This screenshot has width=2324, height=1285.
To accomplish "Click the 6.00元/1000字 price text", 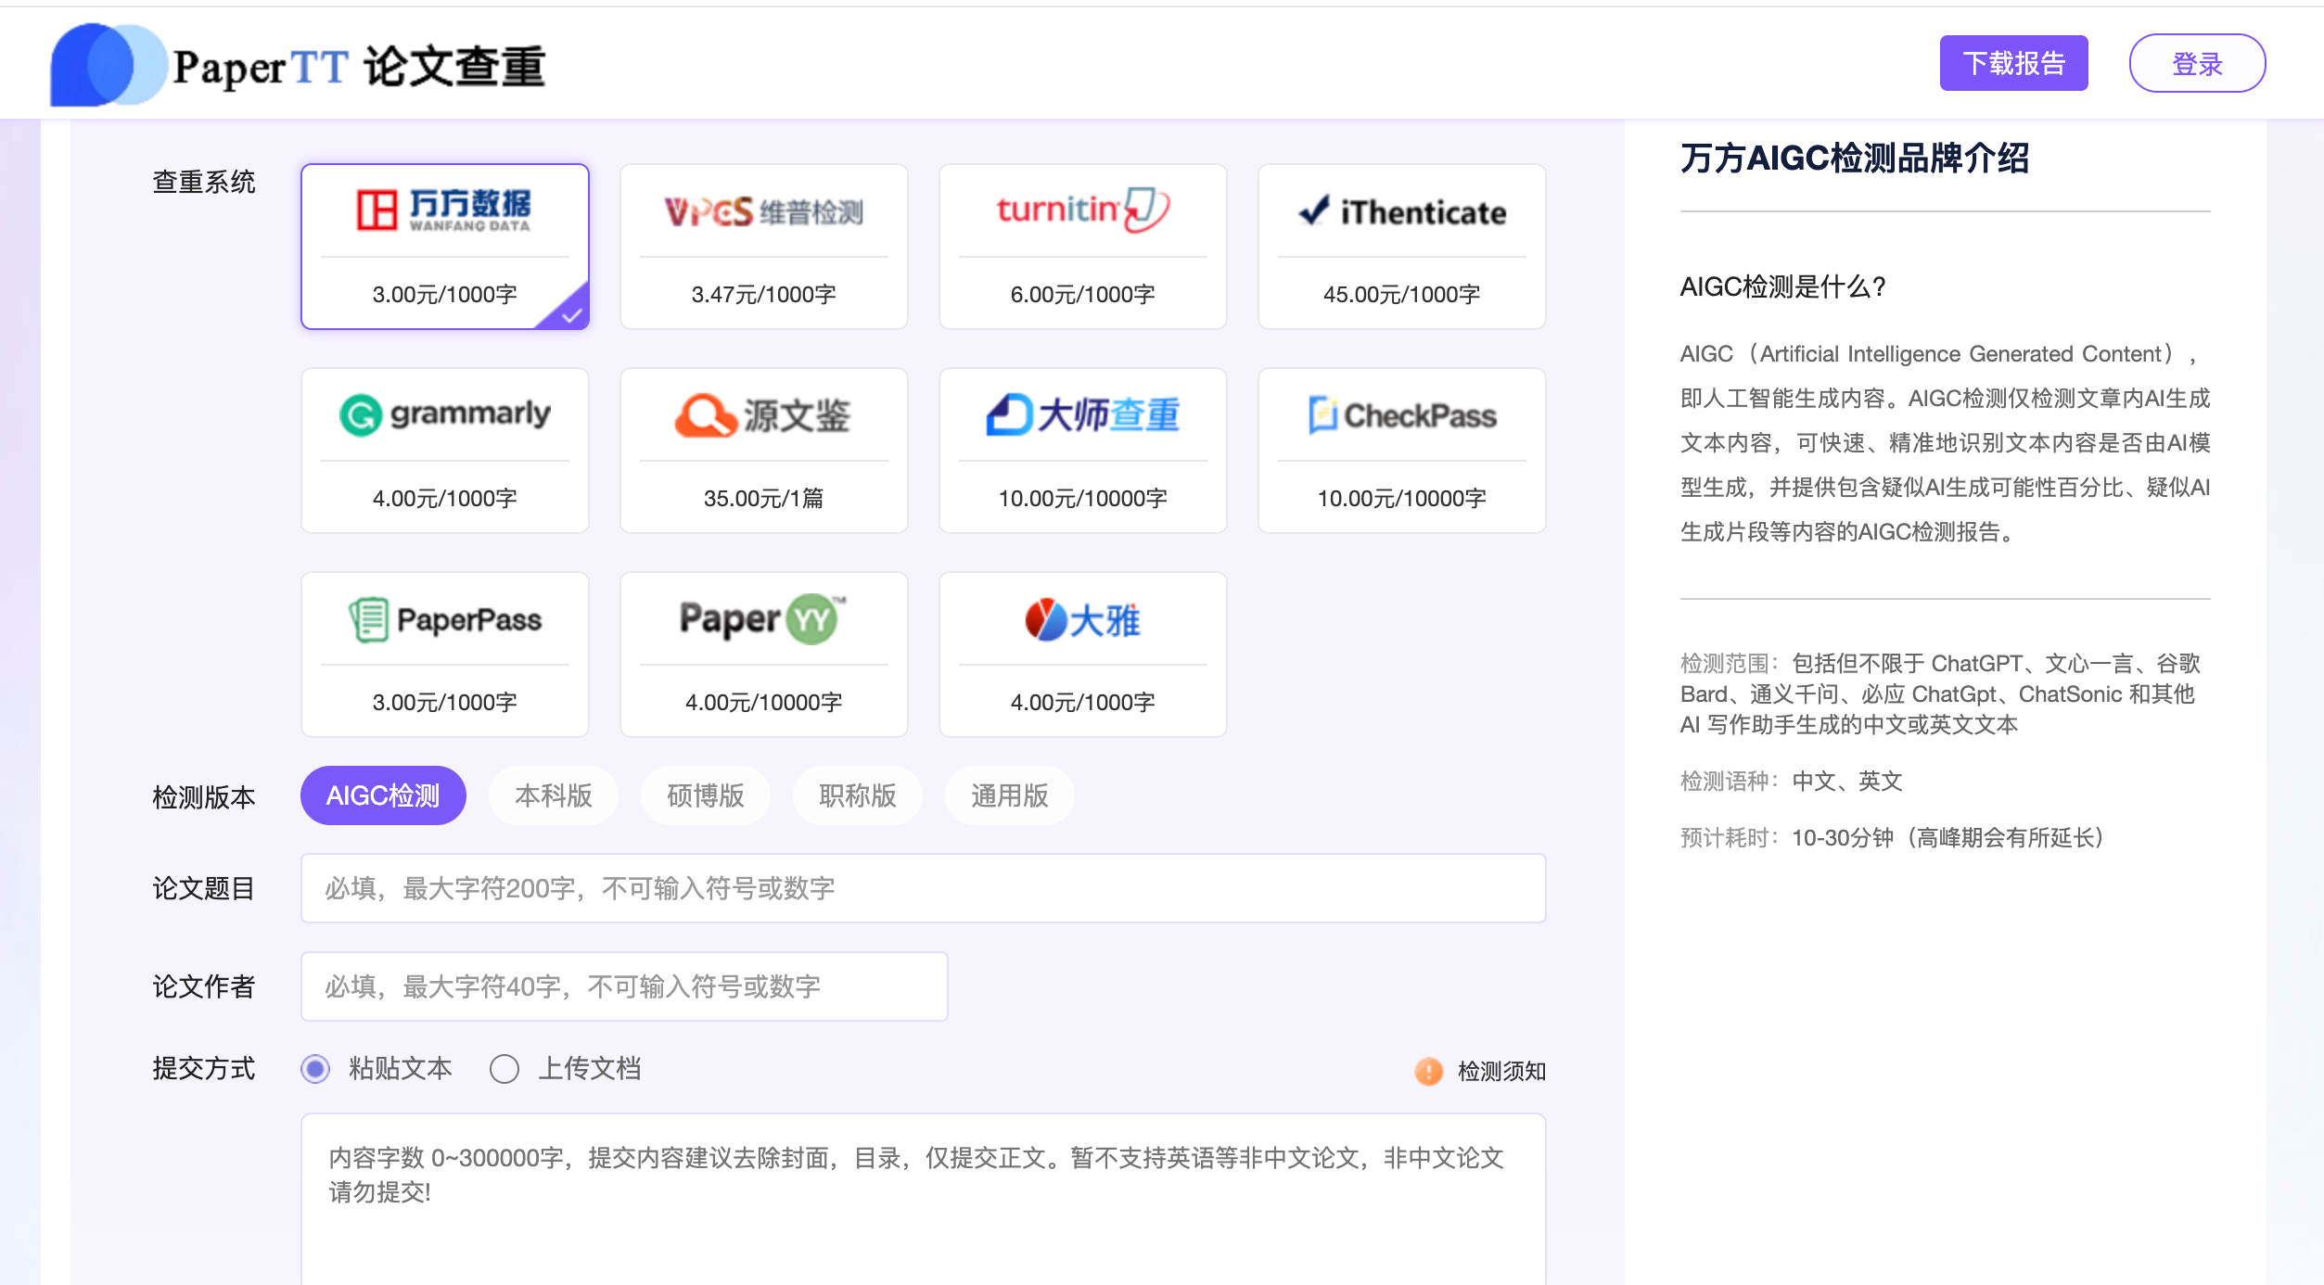I will point(1083,295).
